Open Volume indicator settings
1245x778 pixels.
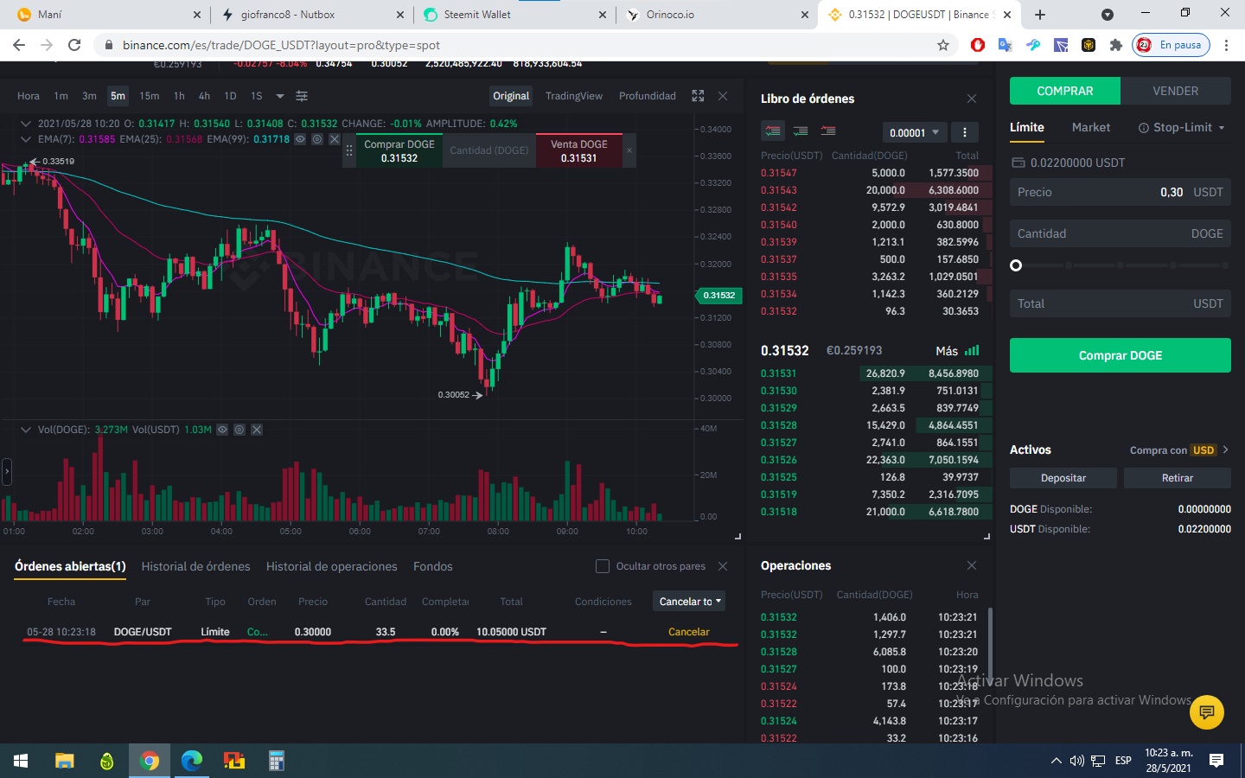[239, 430]
